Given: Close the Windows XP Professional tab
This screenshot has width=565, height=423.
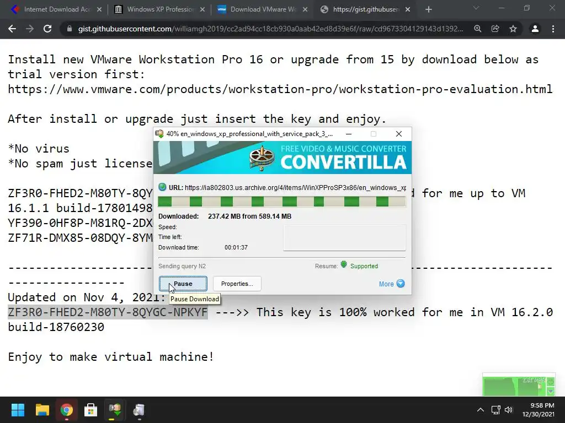Looking at the screenshot, I should [202, 9].
